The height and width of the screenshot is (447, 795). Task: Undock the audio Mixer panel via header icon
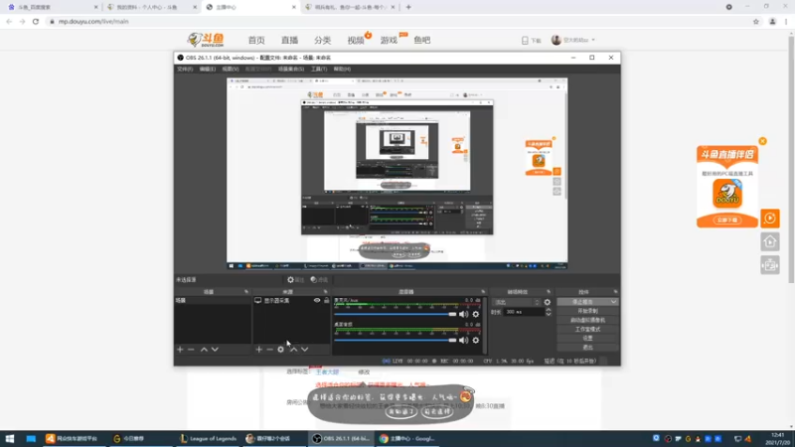(x=483, y=292)
